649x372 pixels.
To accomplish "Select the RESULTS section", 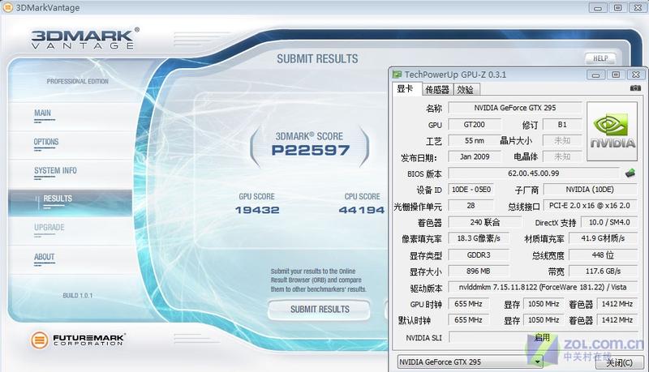I will pyautogui.click(x=70, y=203).
